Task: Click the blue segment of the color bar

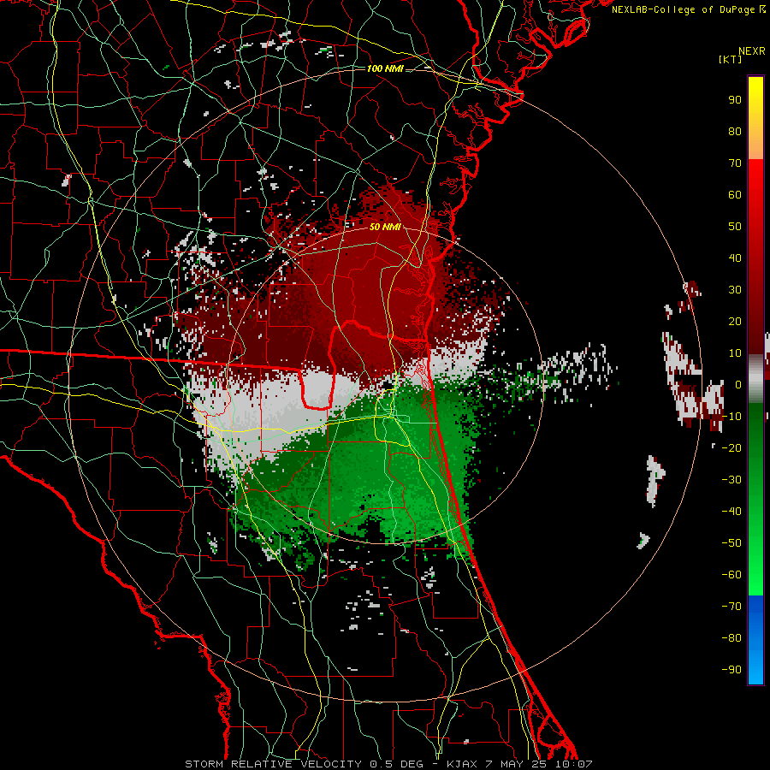Action: click(755, 640)
